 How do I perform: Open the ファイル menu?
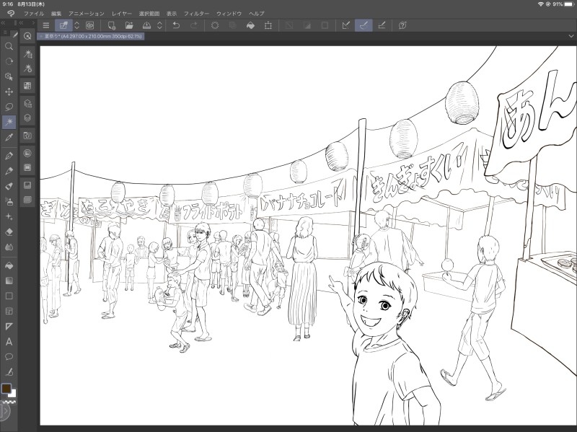click(33, 14)
